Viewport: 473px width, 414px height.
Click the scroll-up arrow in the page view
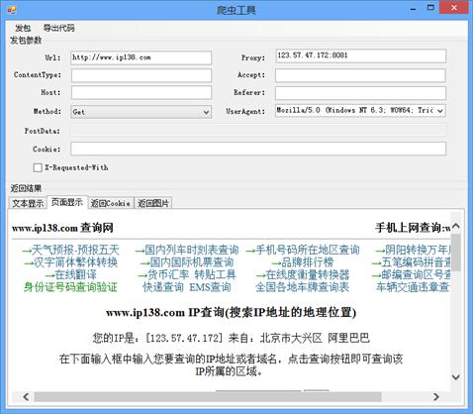456,227
